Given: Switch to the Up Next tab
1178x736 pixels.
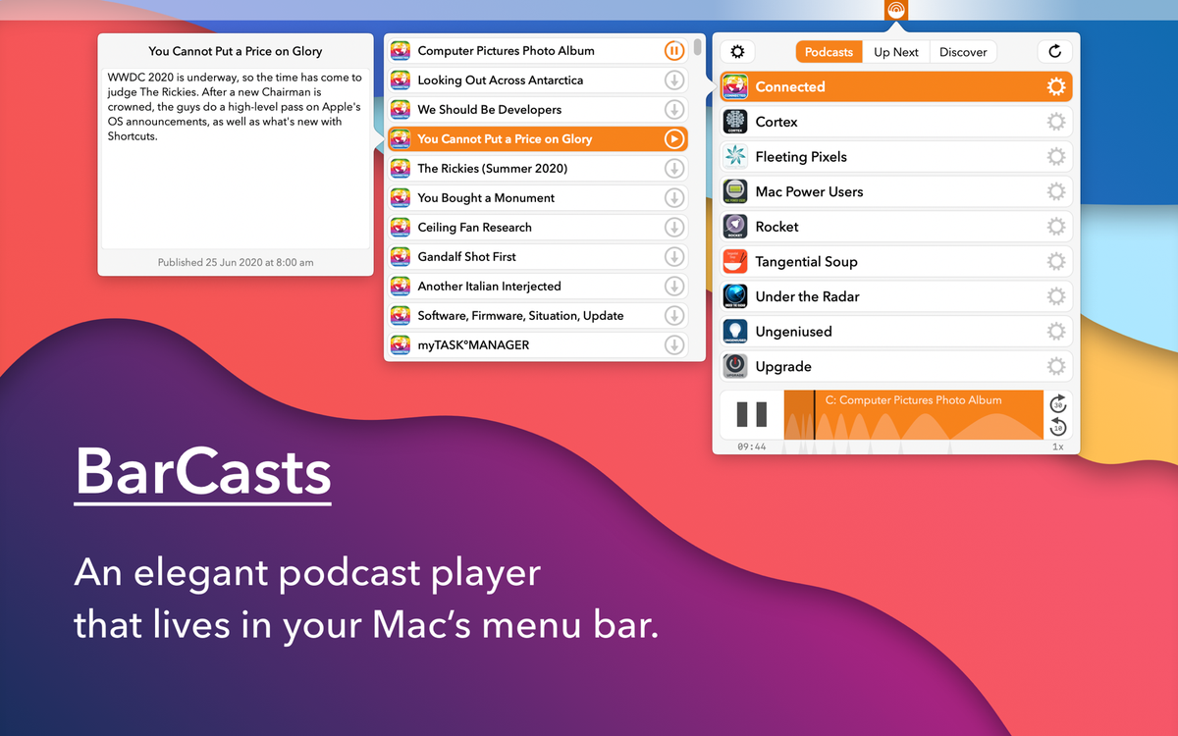Looking at the screenshot, I should pyautogui.click(x=896, y=52).
